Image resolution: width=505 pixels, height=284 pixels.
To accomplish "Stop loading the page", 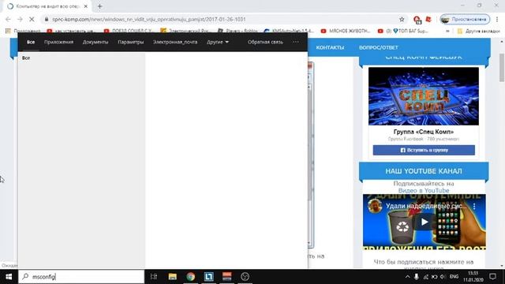I will coord(32,19).
